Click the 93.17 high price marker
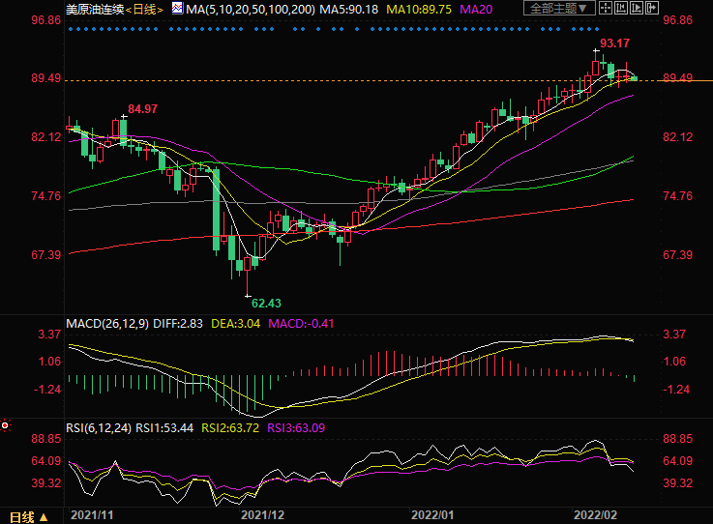 click(615, 44)
